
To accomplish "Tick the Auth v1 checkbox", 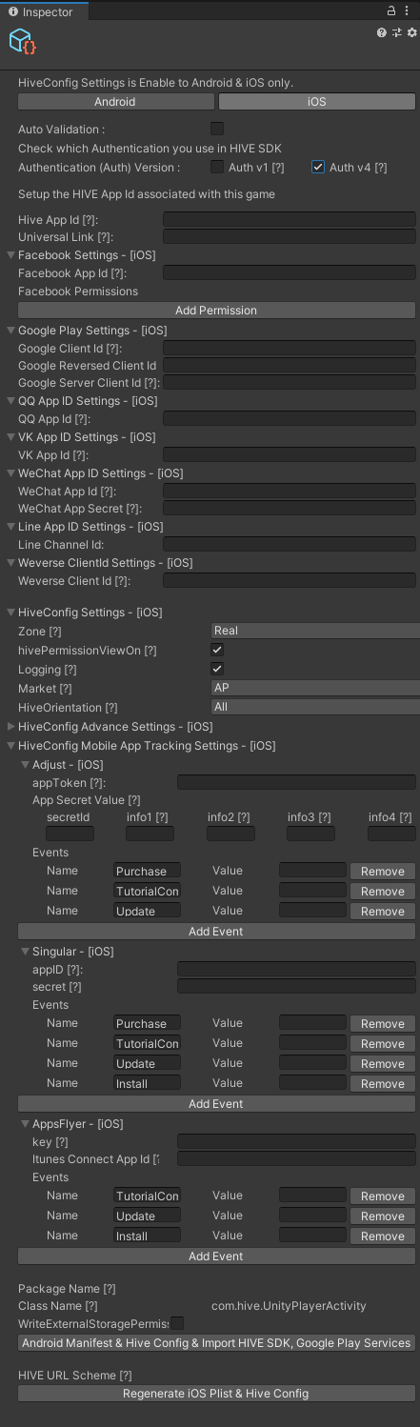I will (x=217, y=167).
